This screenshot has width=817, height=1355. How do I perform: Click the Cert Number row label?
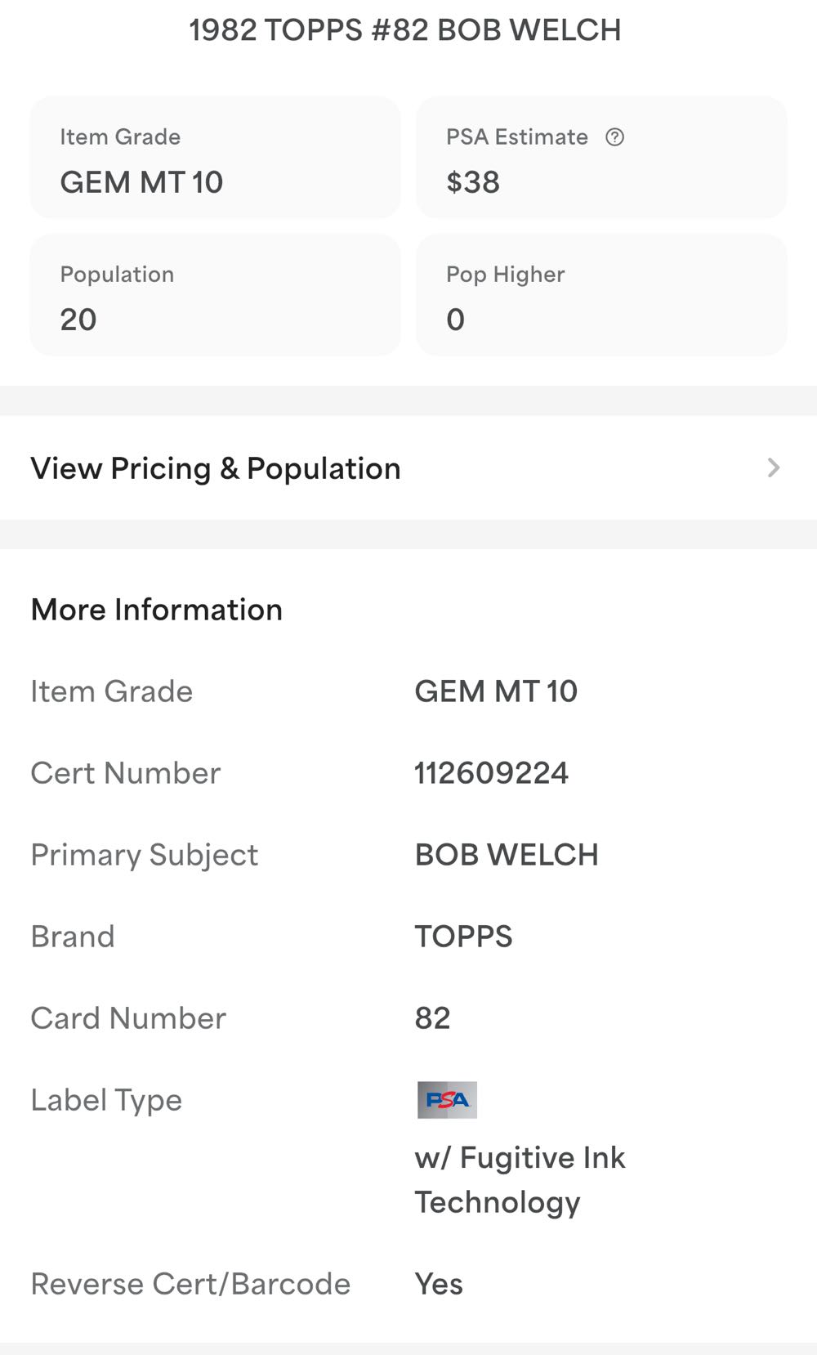tap(126, 773)
